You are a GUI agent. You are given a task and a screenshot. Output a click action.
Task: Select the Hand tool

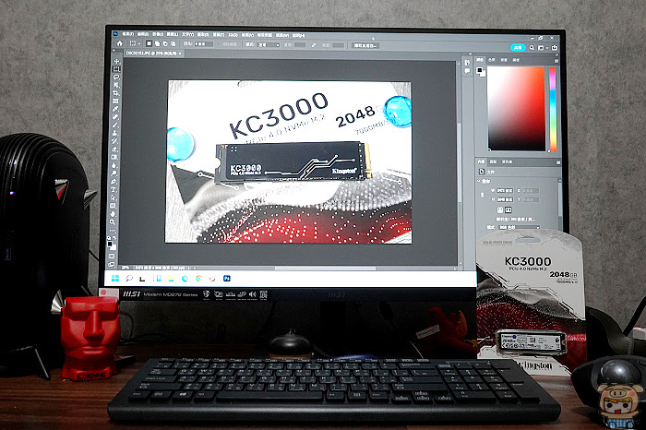coord(113,214)
